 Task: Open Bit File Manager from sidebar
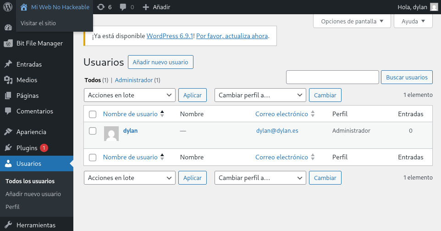(x=39, y=44)
